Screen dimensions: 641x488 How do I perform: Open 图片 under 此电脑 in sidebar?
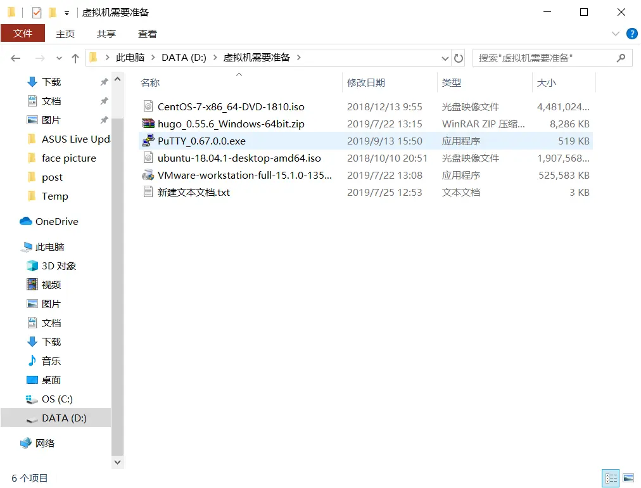click(44, 304)
